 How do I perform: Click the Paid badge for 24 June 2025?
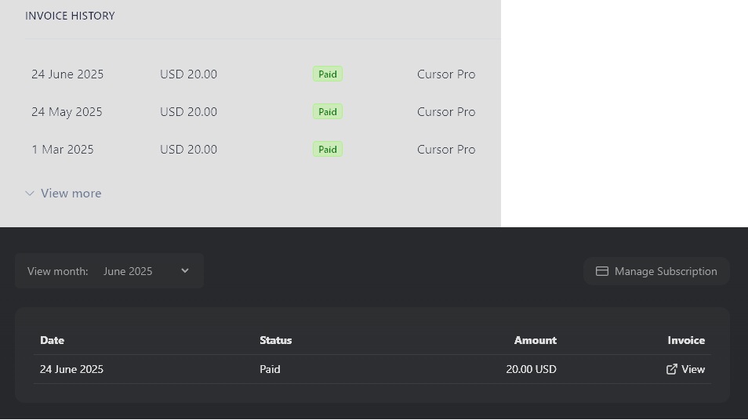pyautogui.click(x=328, y=74)
